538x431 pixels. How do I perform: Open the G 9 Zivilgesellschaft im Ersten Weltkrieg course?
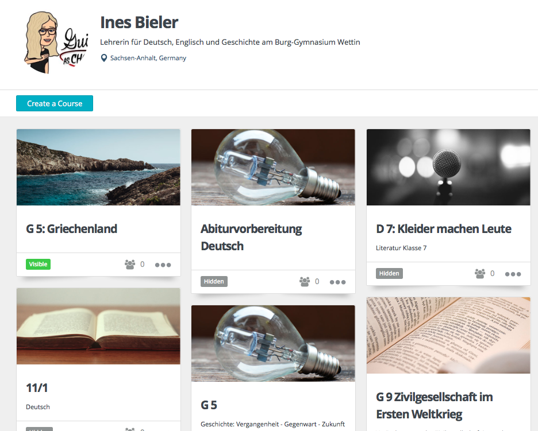pyautogui.click(x=434, y=405)
